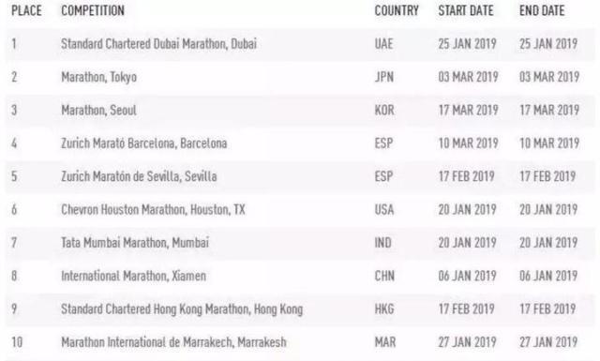
Task: Open Standard Chartered Dubai Marathon entry
Action: (158, 44)
